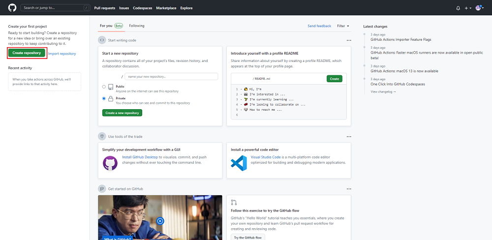The height and width of the screenshot is (240, 492).
Task: Open Use tools of the trade options menu
Action: [x=349, y=136]
